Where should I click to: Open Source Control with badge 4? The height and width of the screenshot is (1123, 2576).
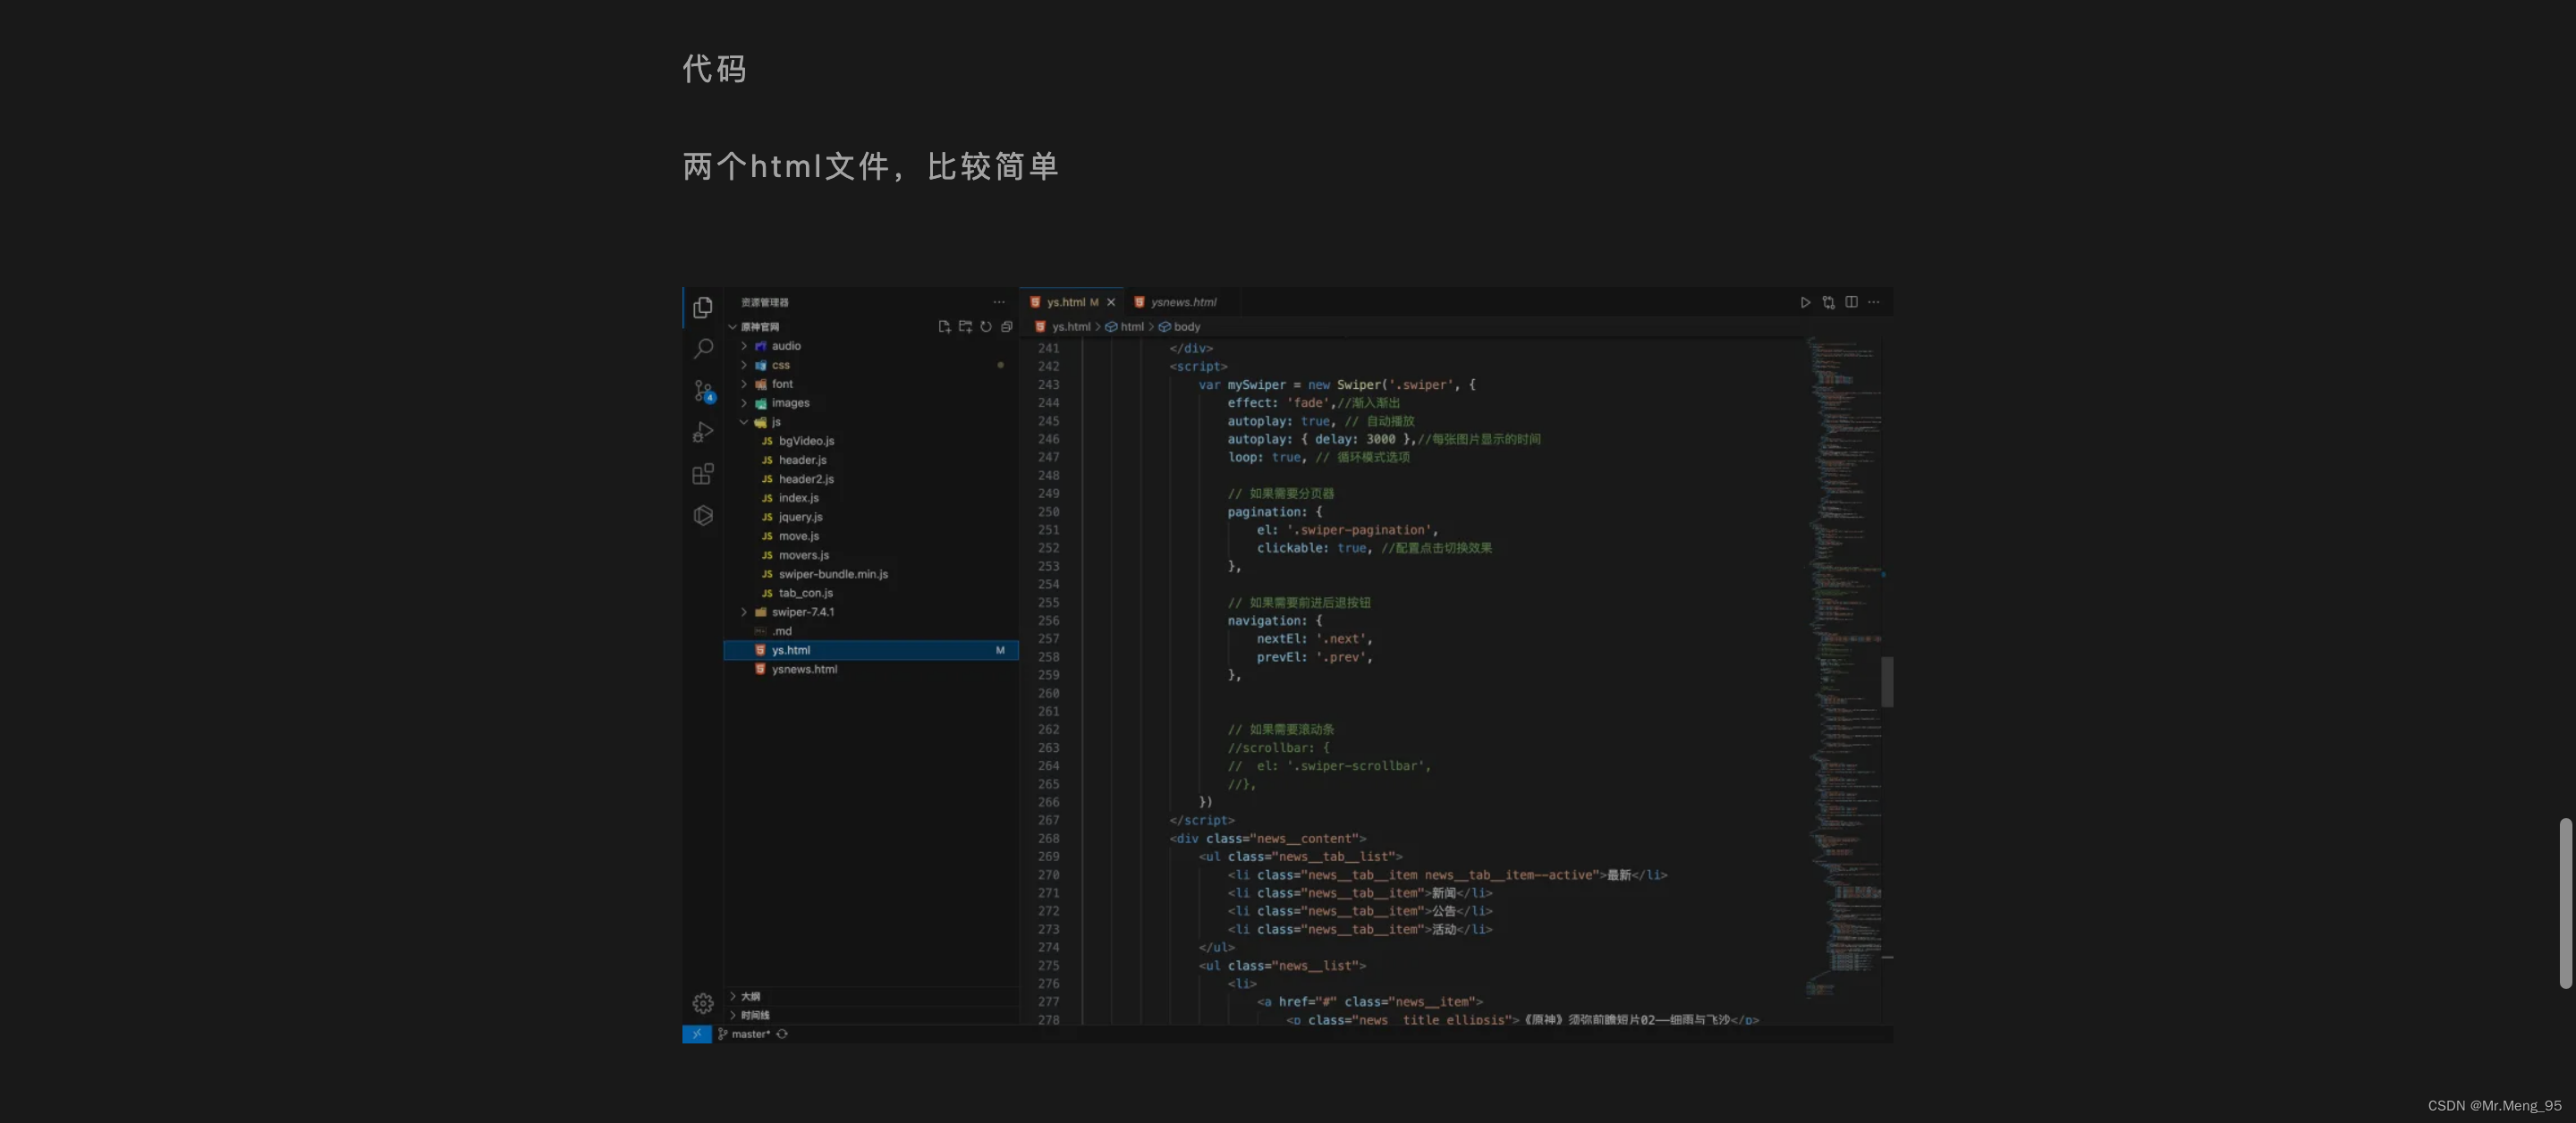click(703, 390)
